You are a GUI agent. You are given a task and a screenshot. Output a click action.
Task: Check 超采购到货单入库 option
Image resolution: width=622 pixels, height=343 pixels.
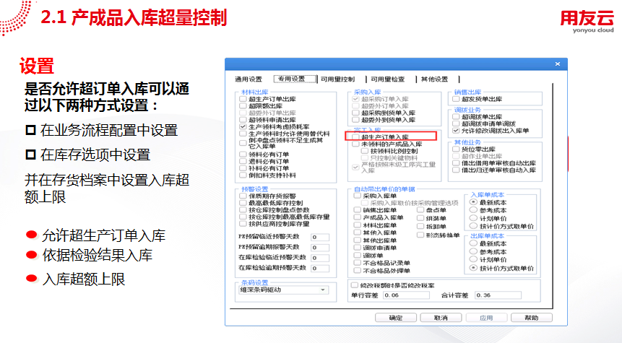(x=356, y=113)
